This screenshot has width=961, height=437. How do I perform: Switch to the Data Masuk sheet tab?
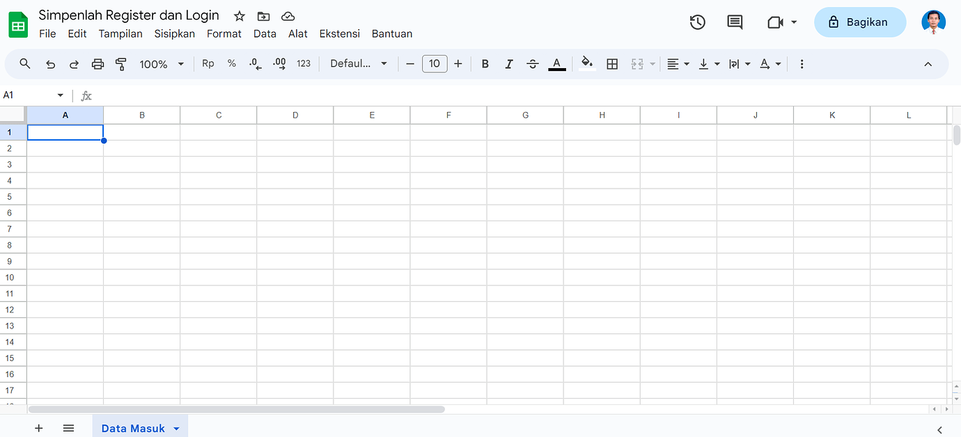click(x=133, y=427)
